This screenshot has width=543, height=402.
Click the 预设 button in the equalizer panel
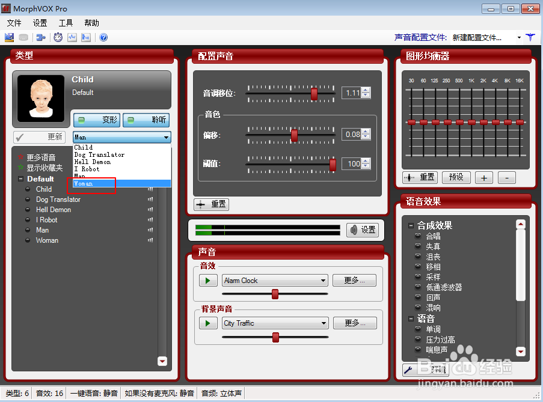pos(456,177)
